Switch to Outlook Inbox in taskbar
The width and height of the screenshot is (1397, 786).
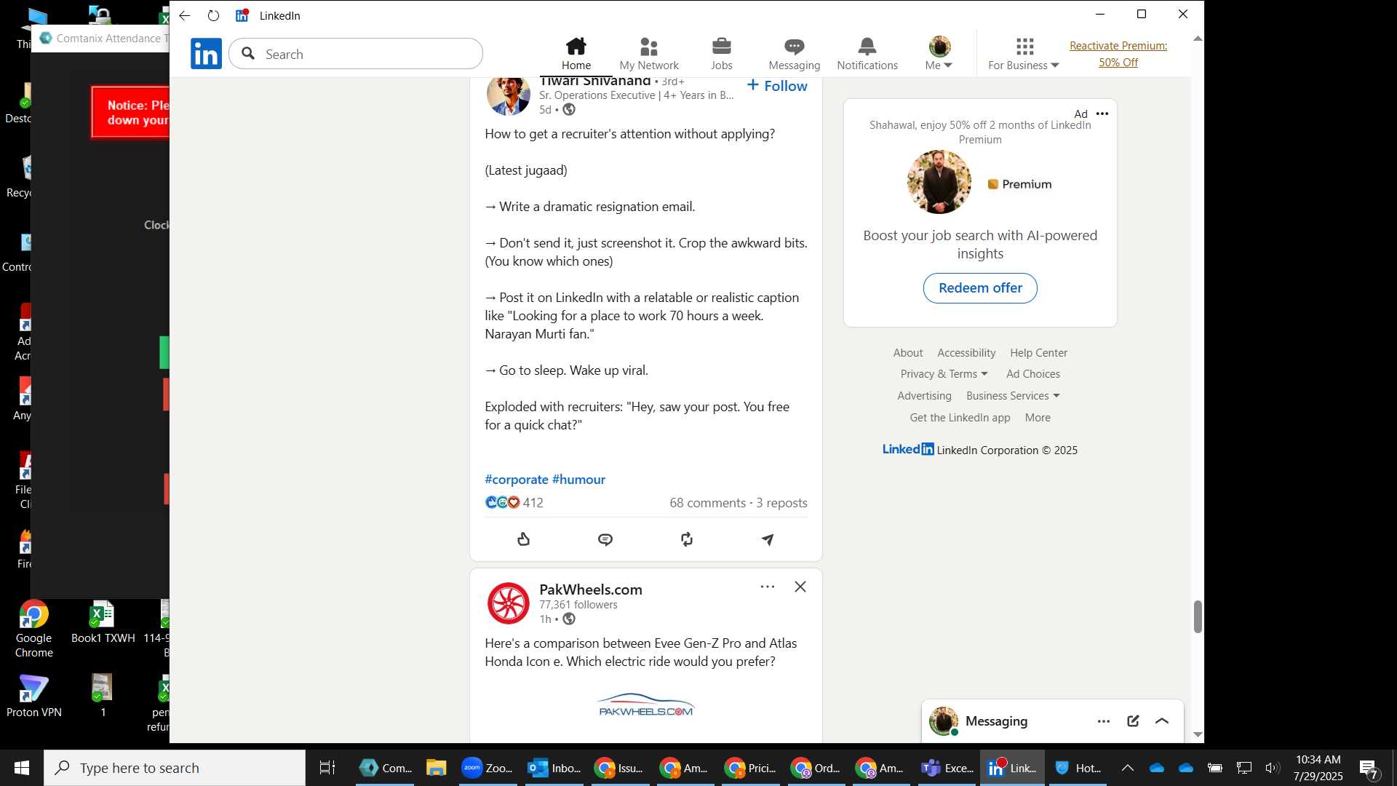(x=554, y=768)
